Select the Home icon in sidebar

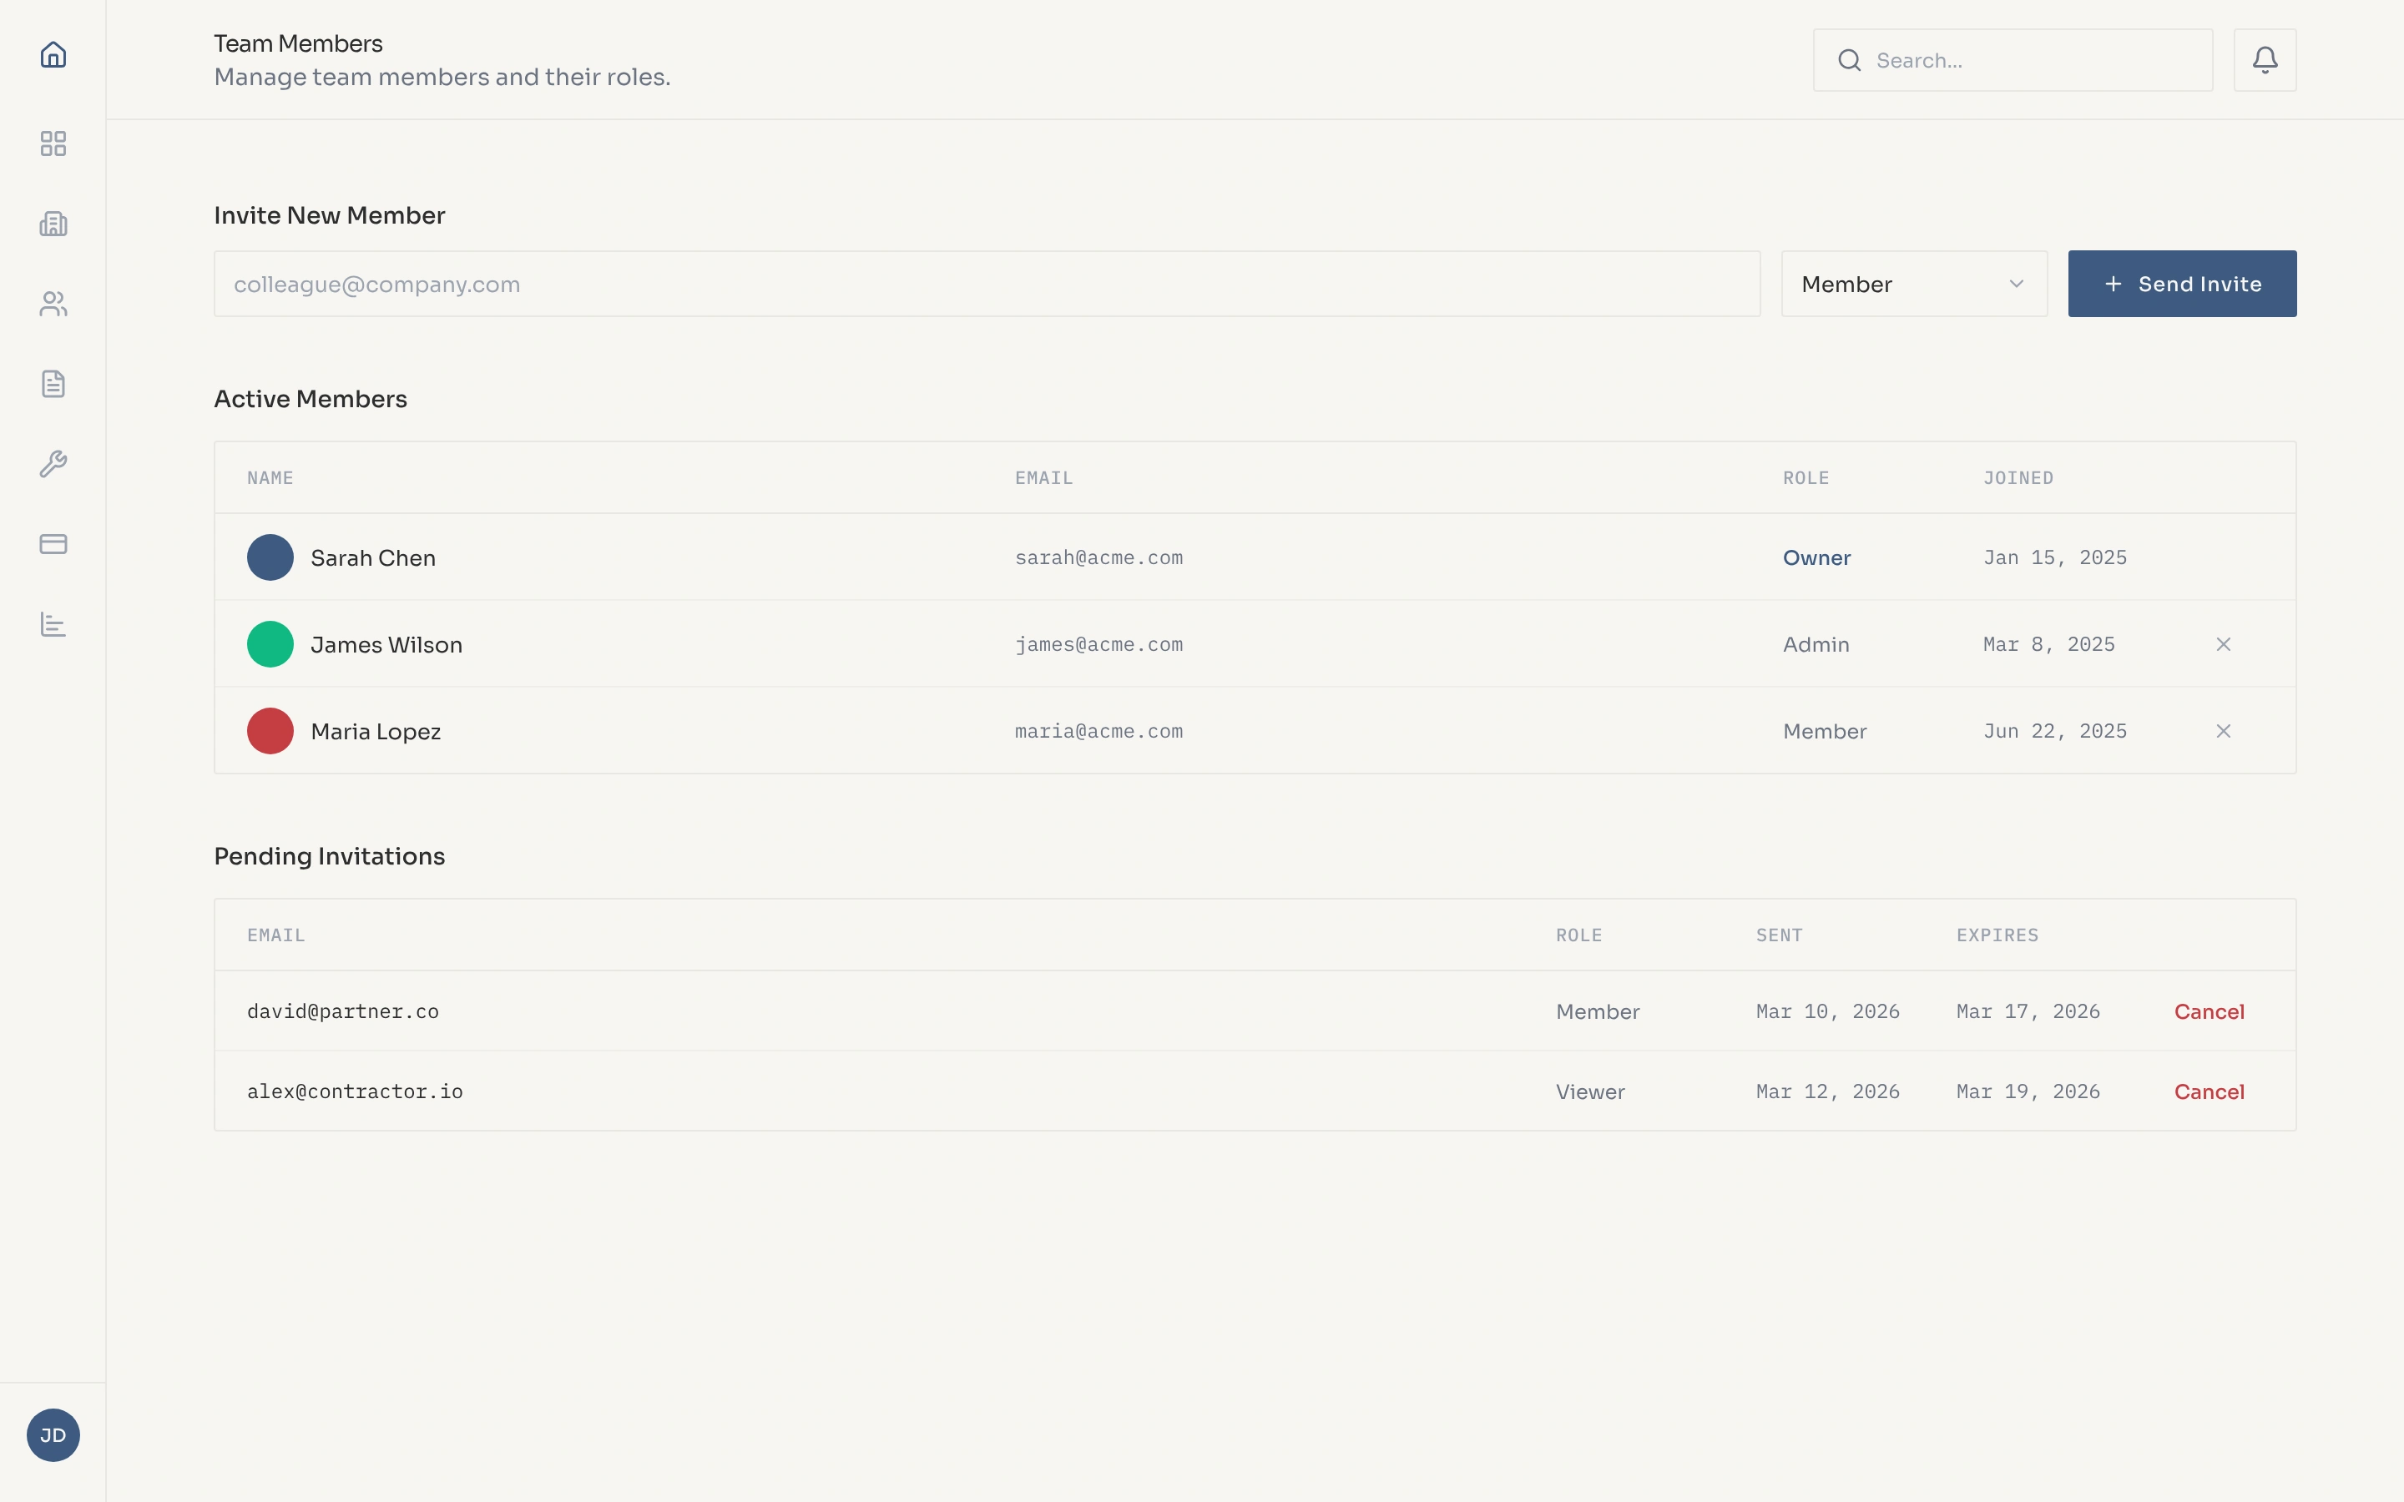point(53,54)
